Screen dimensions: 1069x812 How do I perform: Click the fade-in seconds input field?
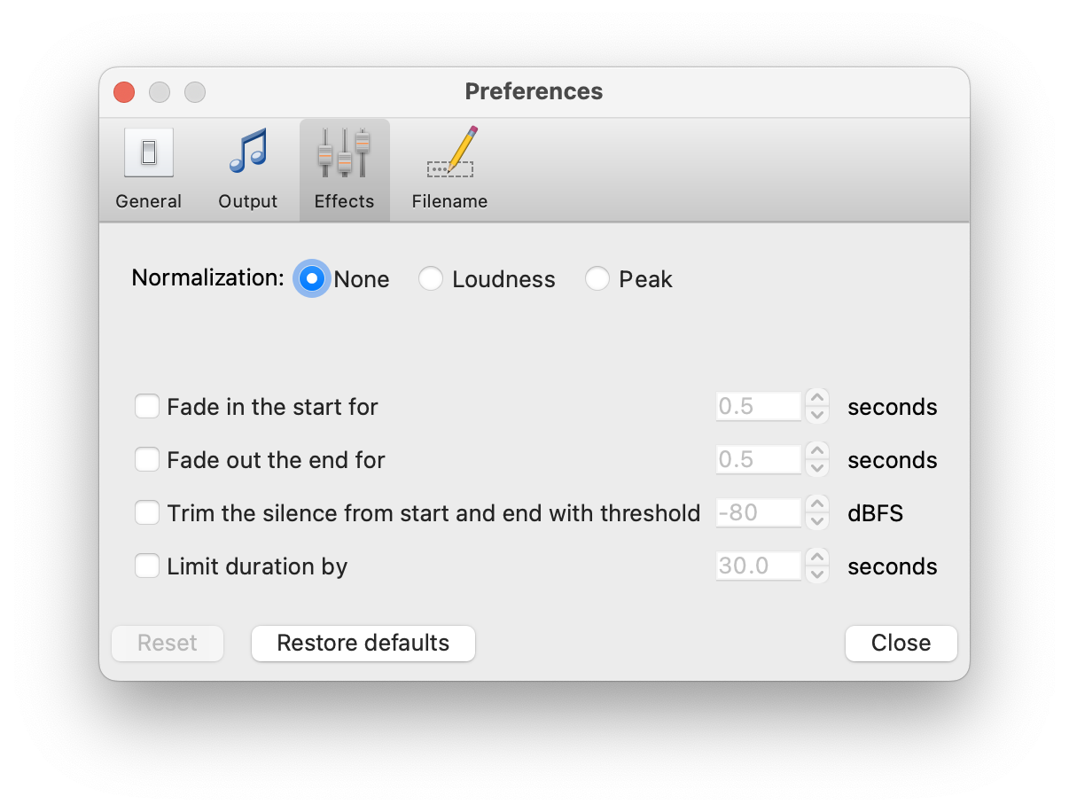[758, 406]
